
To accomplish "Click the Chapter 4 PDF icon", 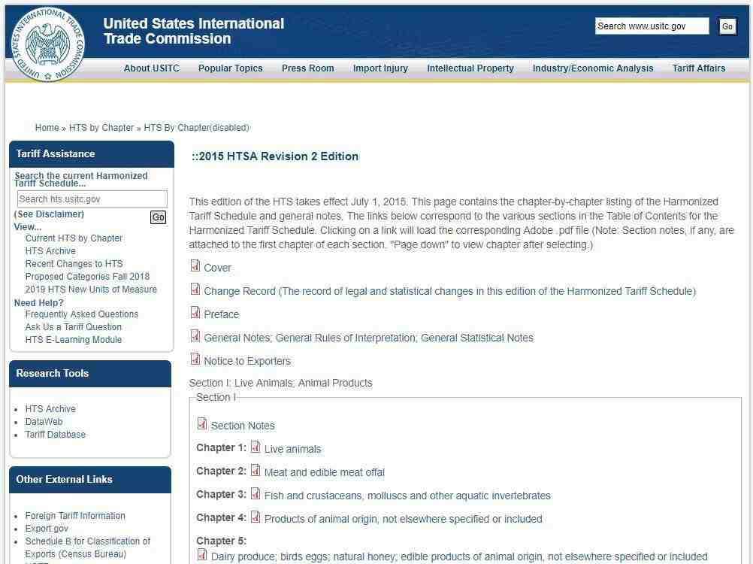I will coord(256,517).
